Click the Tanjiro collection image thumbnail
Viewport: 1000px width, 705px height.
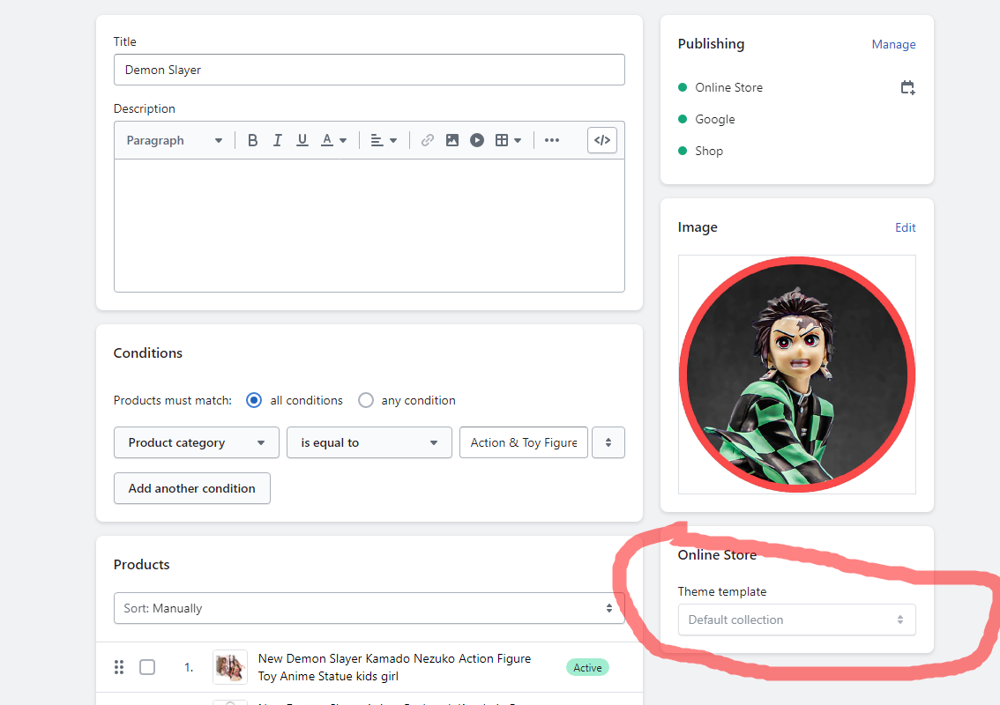[796, 375]
